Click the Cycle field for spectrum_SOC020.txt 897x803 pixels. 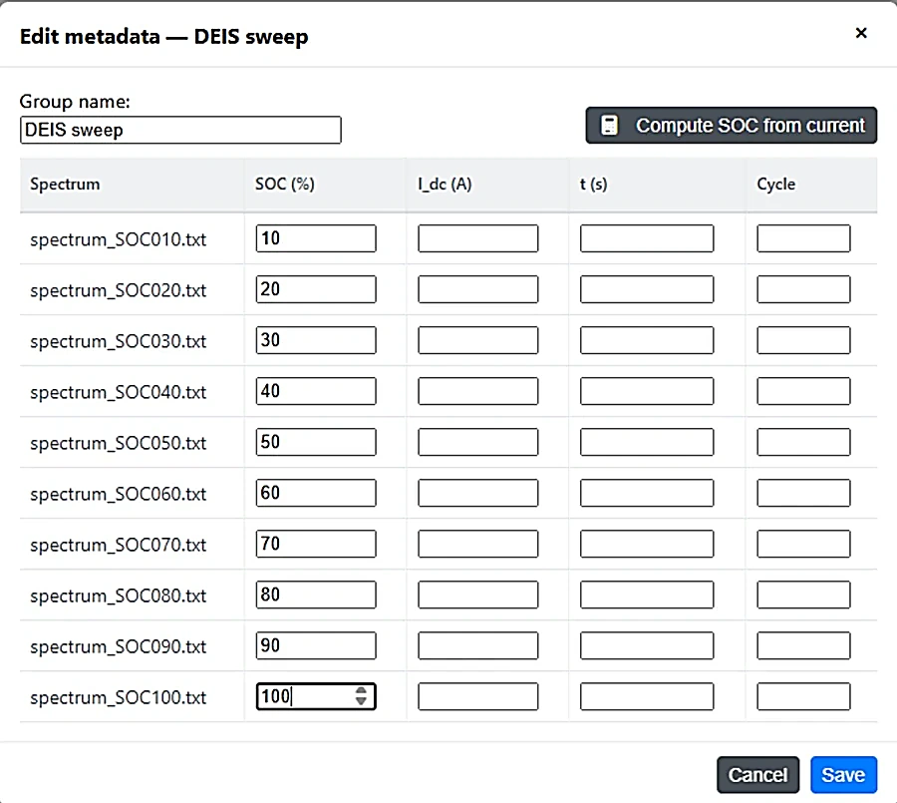[803, 289]
